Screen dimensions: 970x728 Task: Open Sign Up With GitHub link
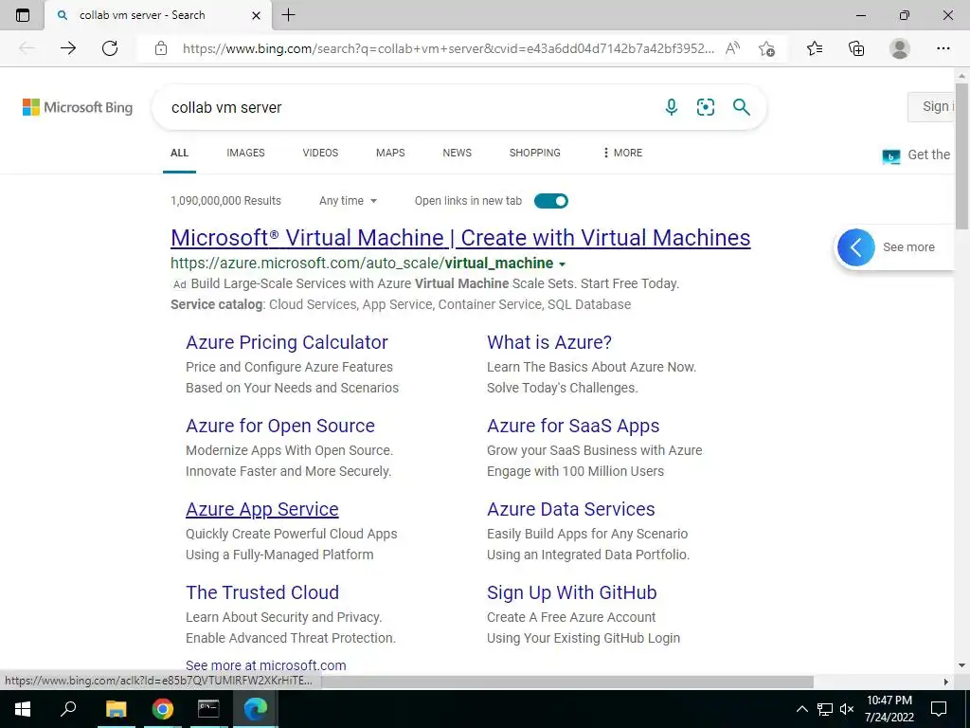click(571, 592)
